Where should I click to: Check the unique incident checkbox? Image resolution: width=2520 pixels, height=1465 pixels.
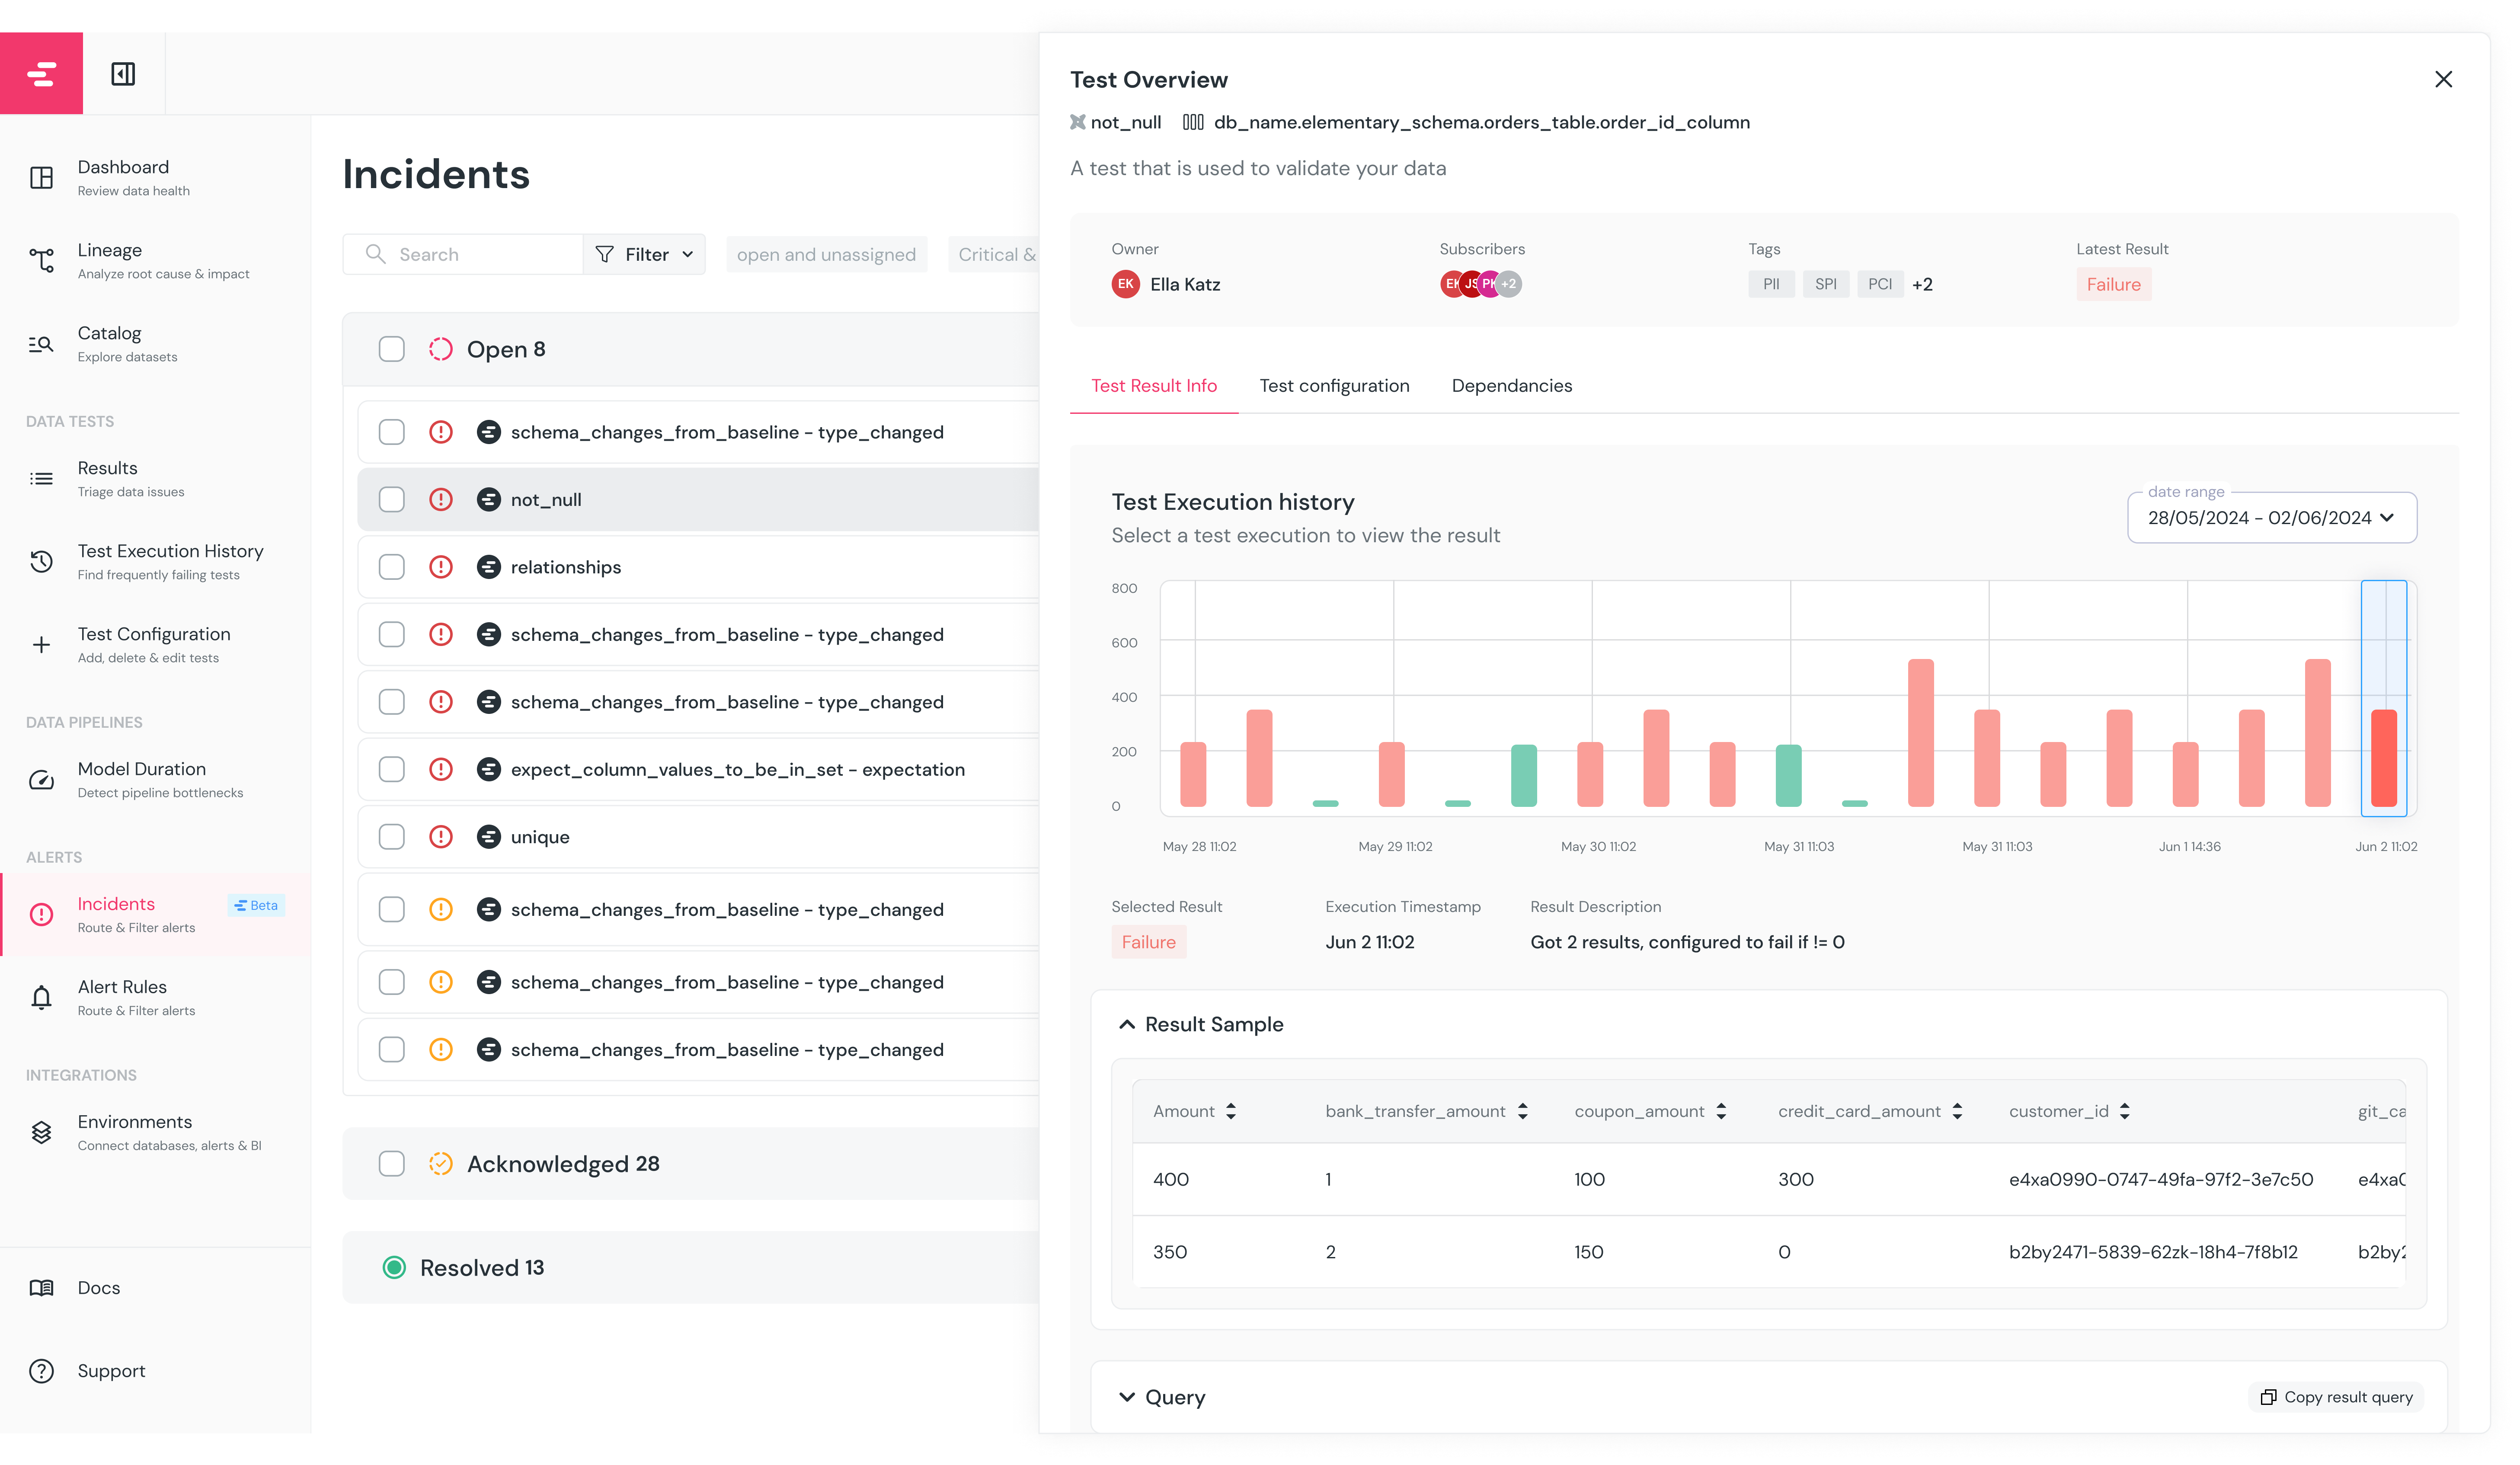pos(392,837)
